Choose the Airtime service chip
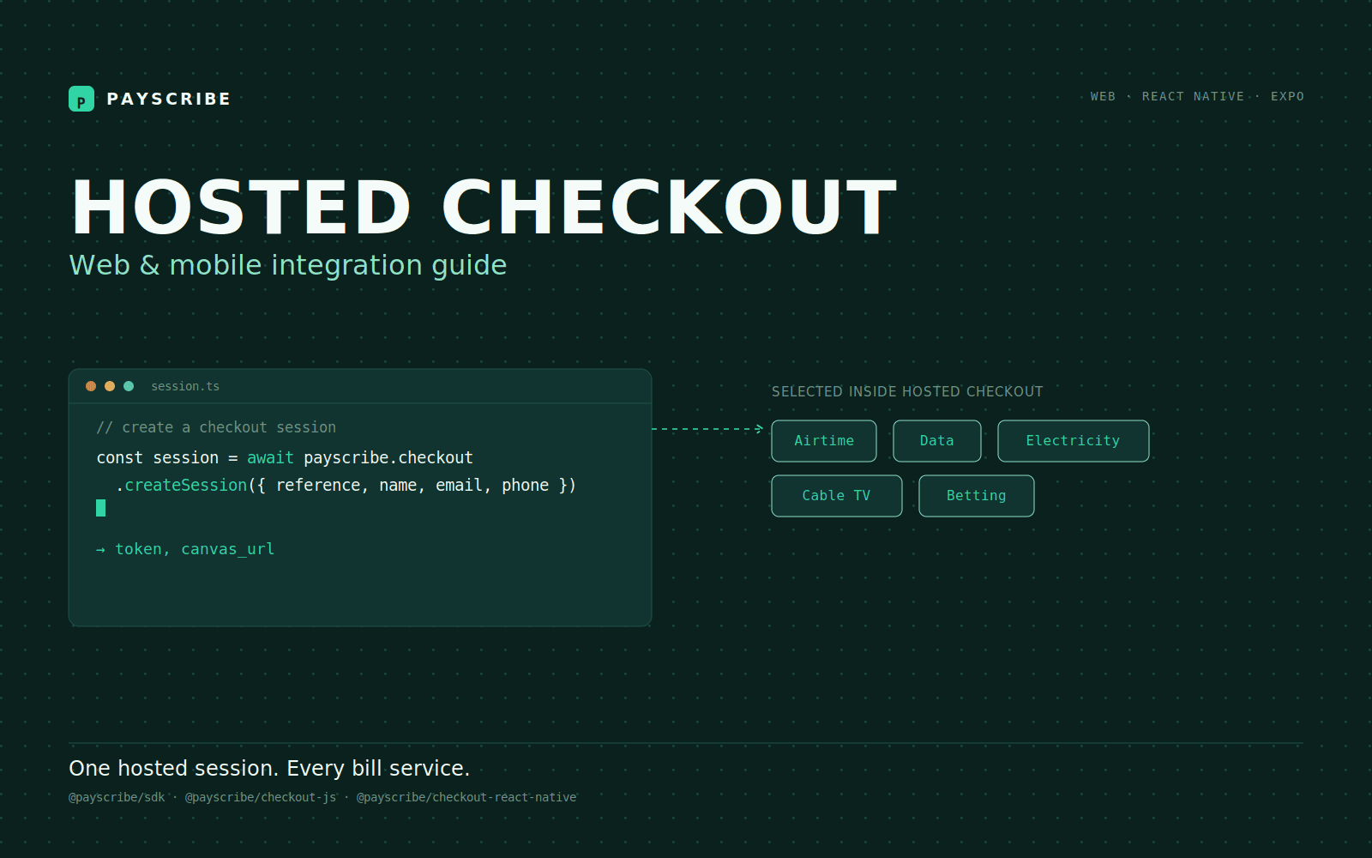1372x858 pixels. pyautogui.click(x=824, y=441)
